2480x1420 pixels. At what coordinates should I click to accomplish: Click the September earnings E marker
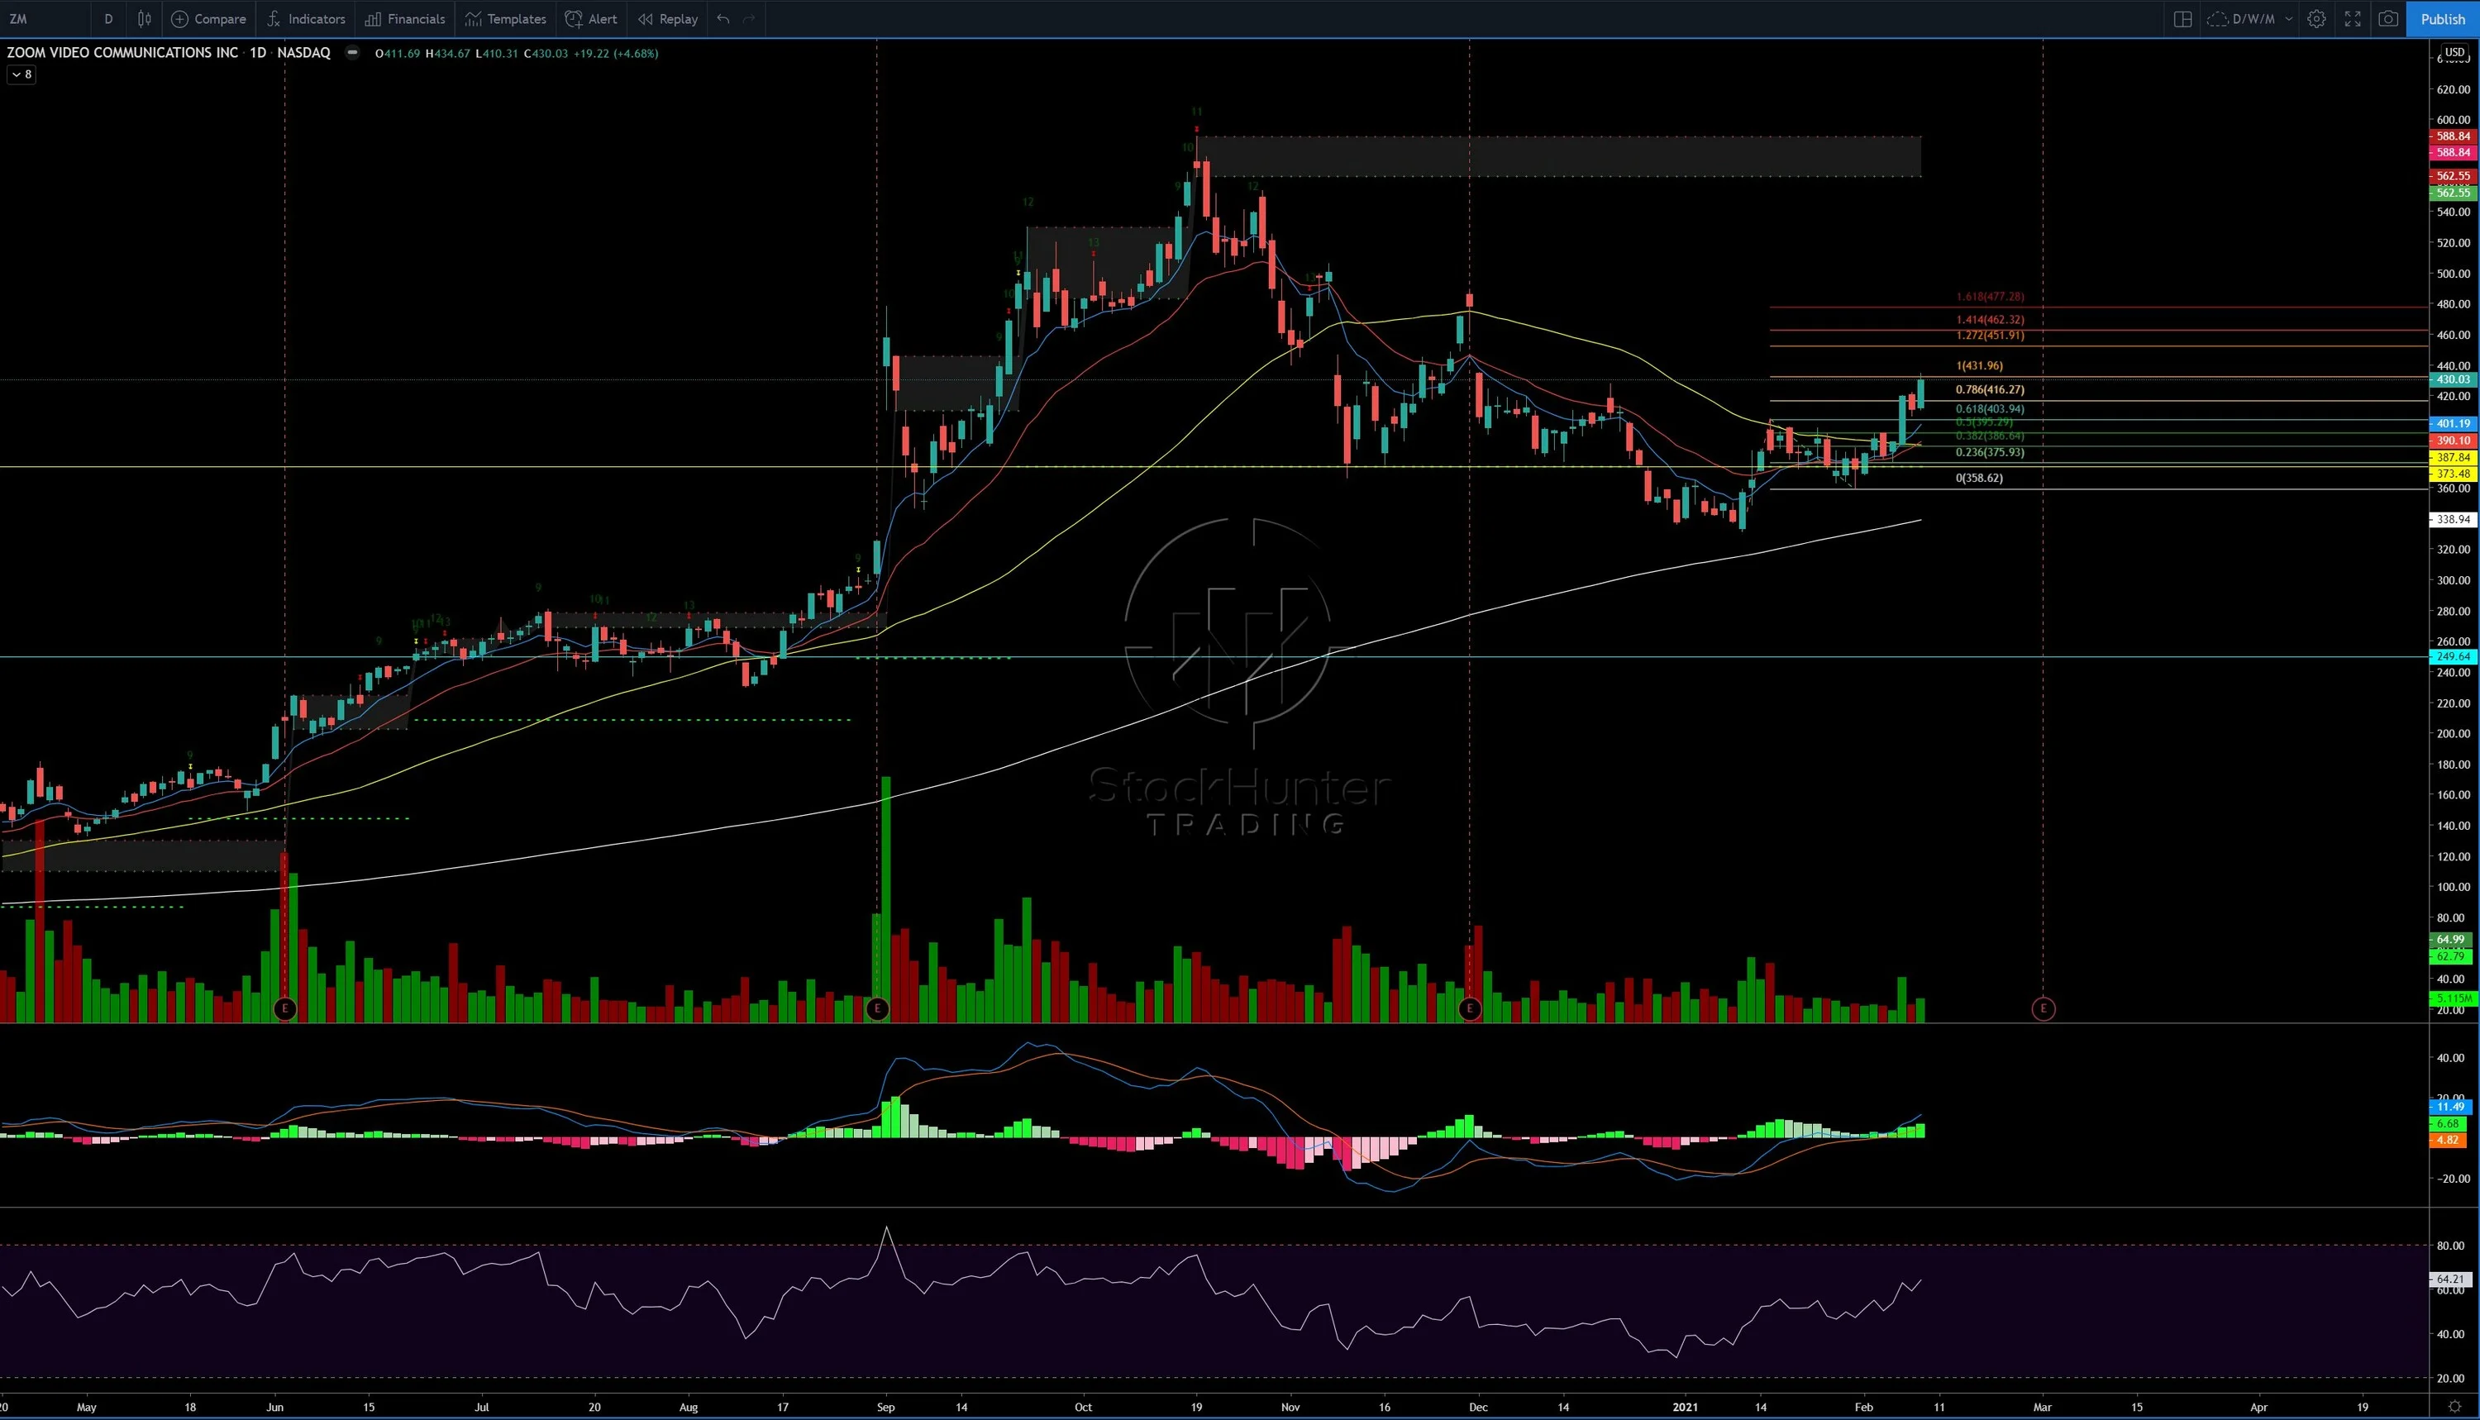[877, 1008]
